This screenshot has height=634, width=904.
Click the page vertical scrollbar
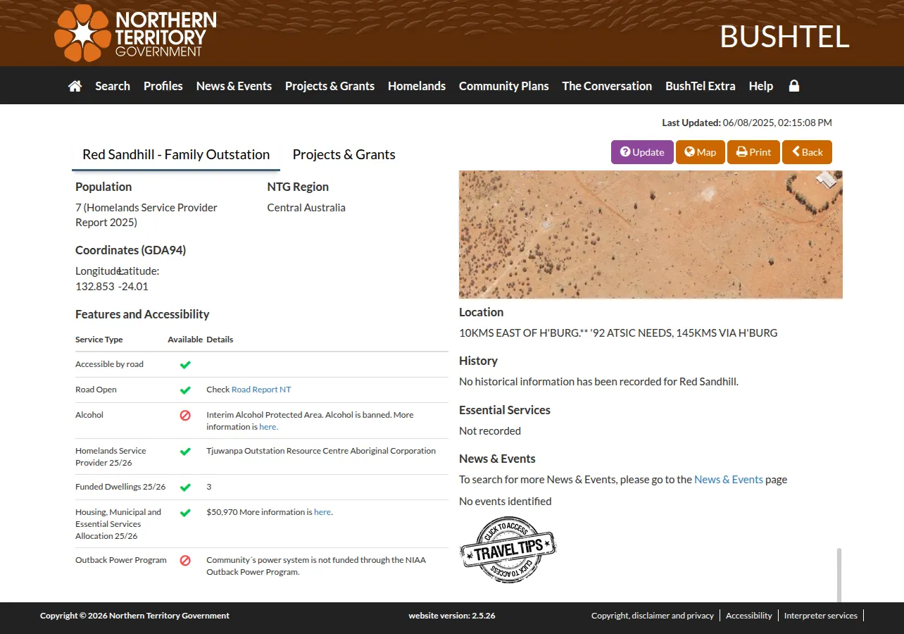pyautogui.click(x=839, y=576)
